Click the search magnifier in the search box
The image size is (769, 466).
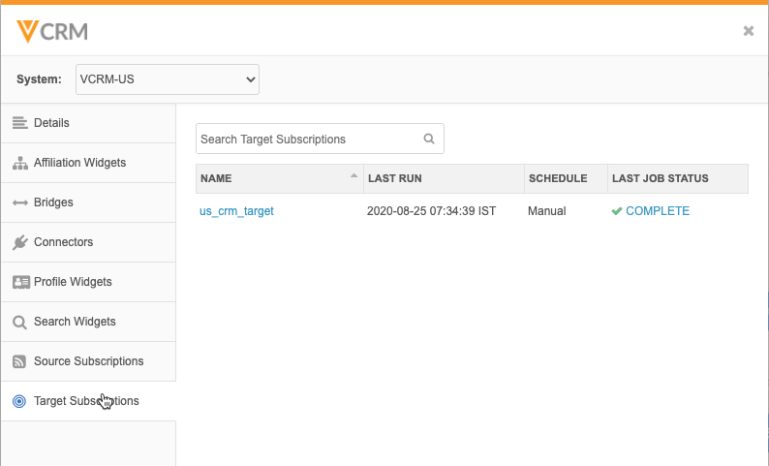point(429,139)
